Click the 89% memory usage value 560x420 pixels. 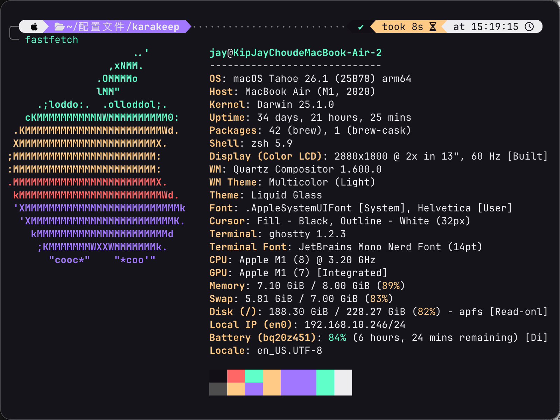(x=391, y=286)
